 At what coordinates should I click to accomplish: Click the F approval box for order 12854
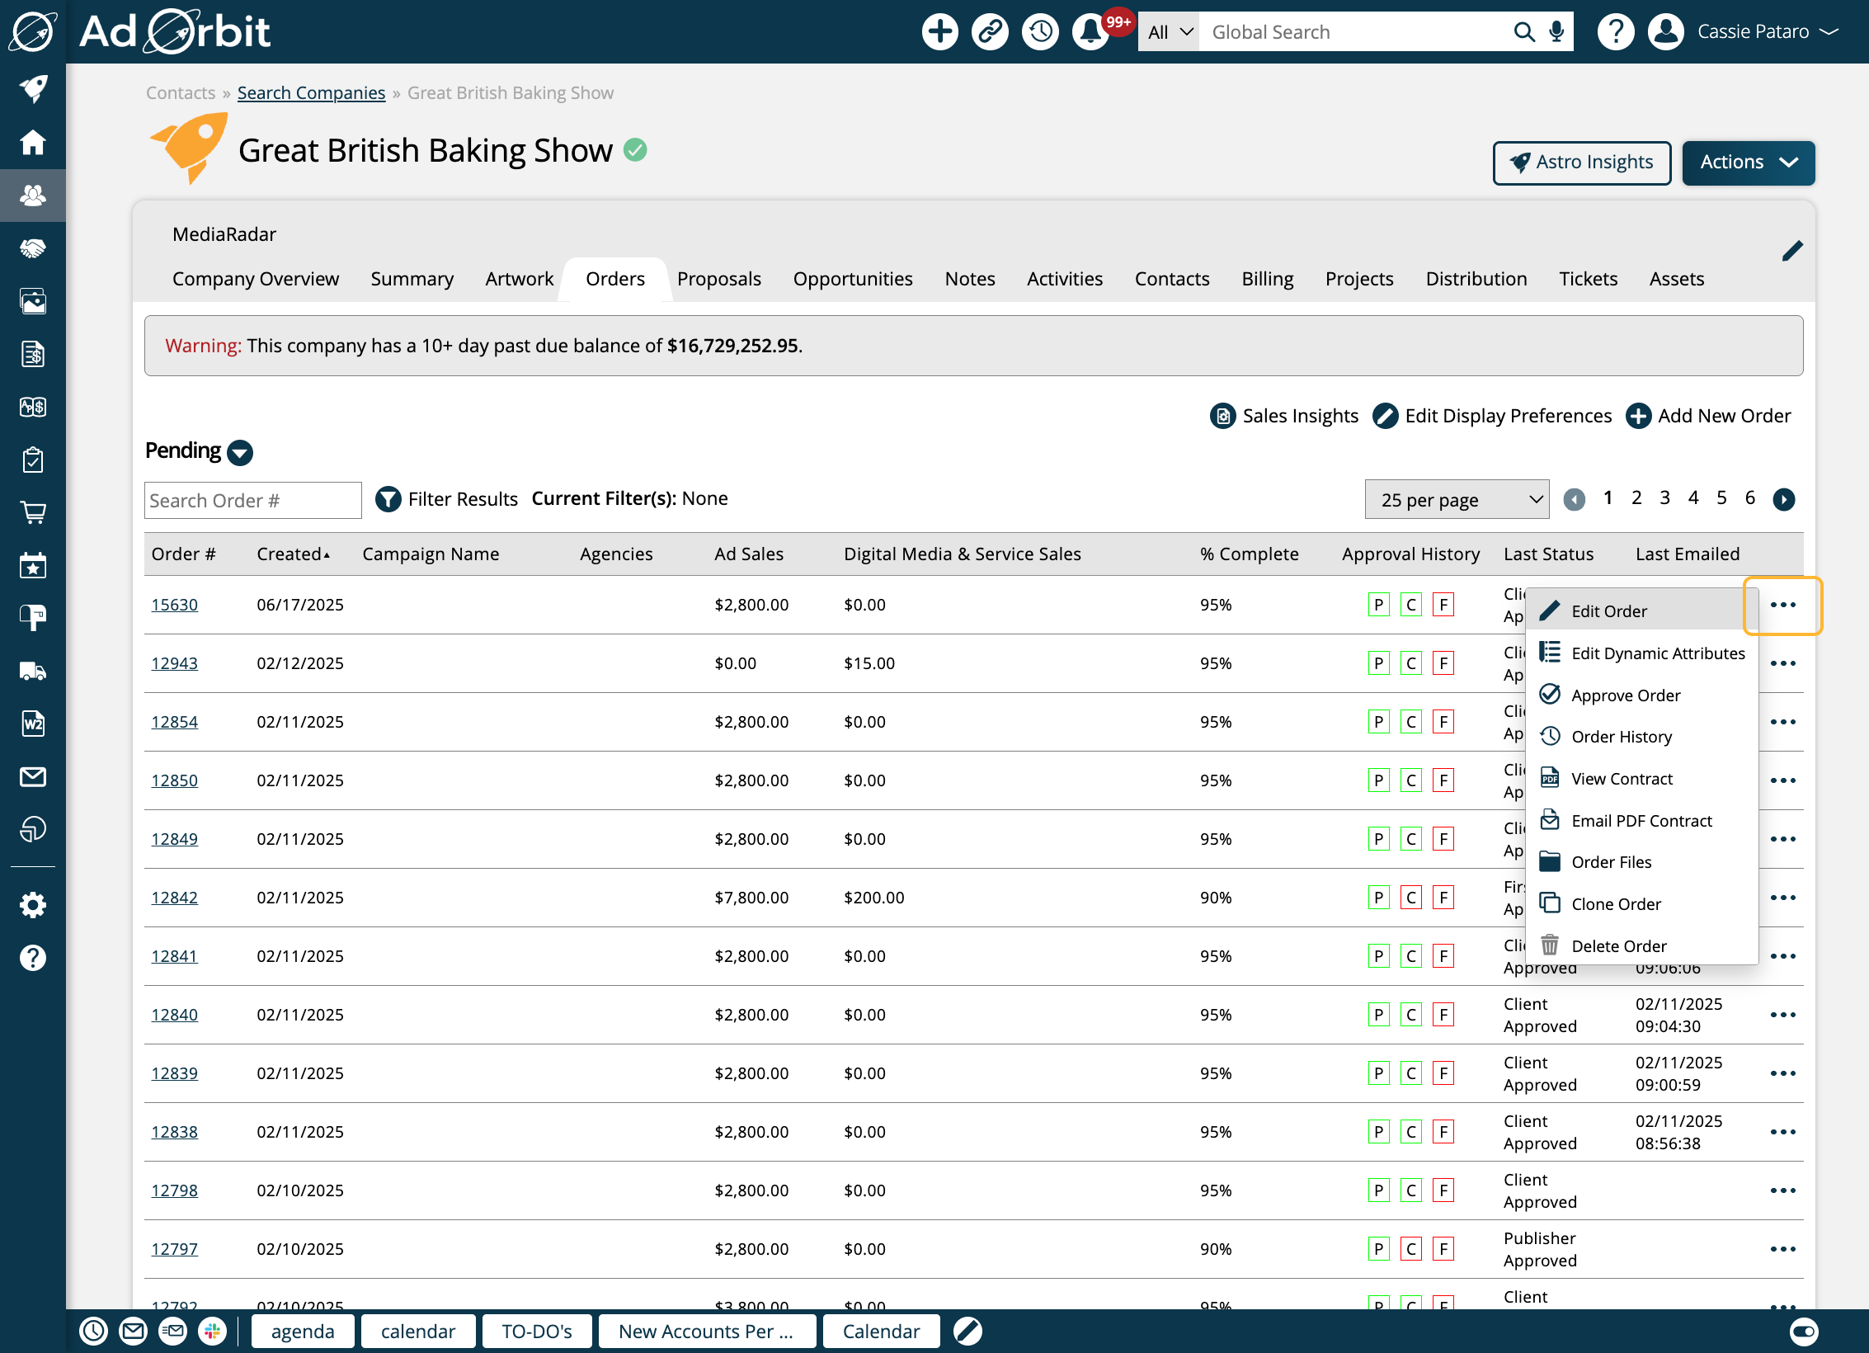tap(1443, 722)
